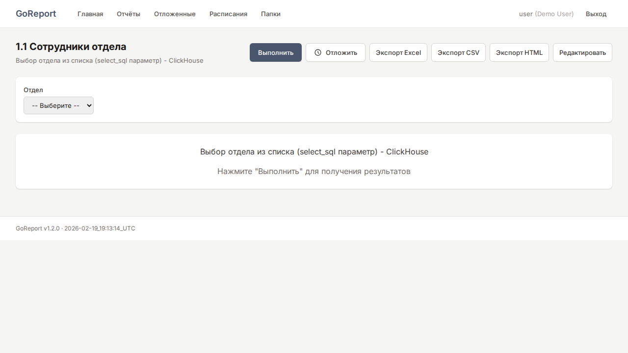The width and height of the screenshot is (628, 353).
Task: Click the Отложить button
Action: (x=335, y=52)
